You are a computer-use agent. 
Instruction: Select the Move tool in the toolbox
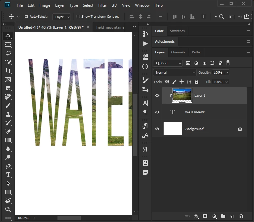coord(8,36)
